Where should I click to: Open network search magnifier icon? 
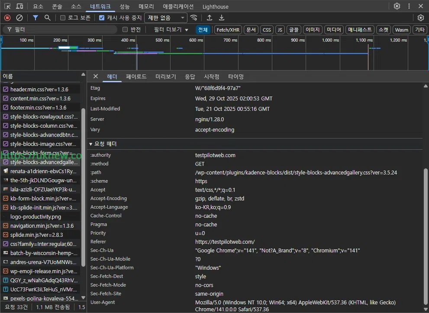[48, 18]
